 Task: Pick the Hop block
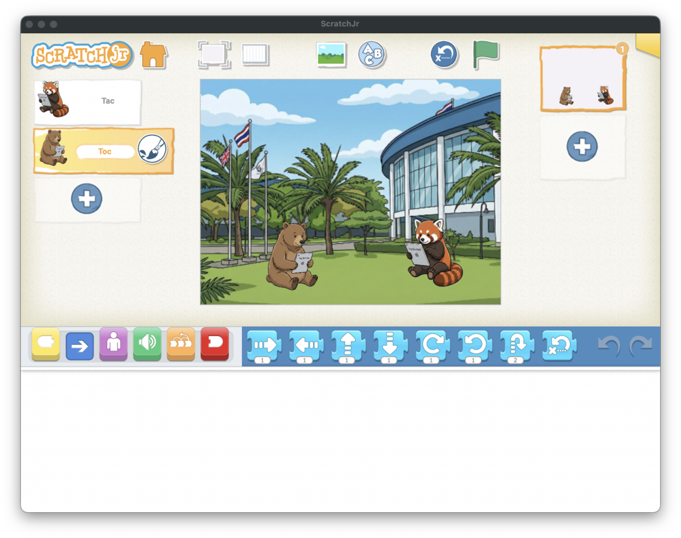(517, 346)
